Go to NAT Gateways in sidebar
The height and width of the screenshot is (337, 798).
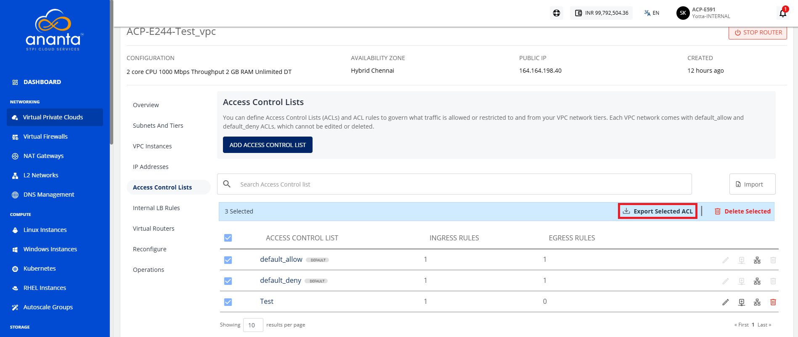pyautogui.click(x=44, y=156)
